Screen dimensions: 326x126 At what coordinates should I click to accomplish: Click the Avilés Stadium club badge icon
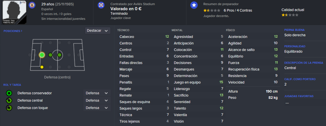(101, 5)
